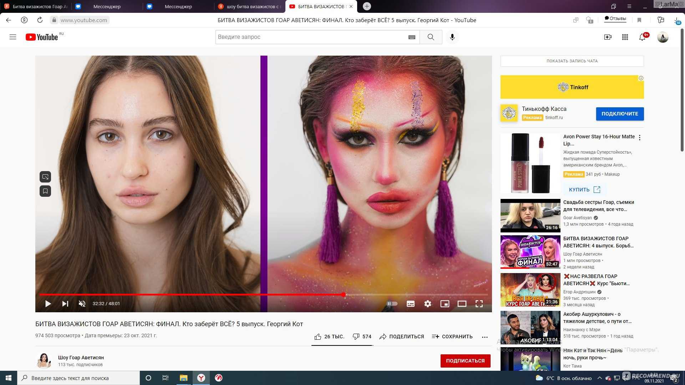
Task: Open ad info icon on Tinkoff banner
Action: 641,78
